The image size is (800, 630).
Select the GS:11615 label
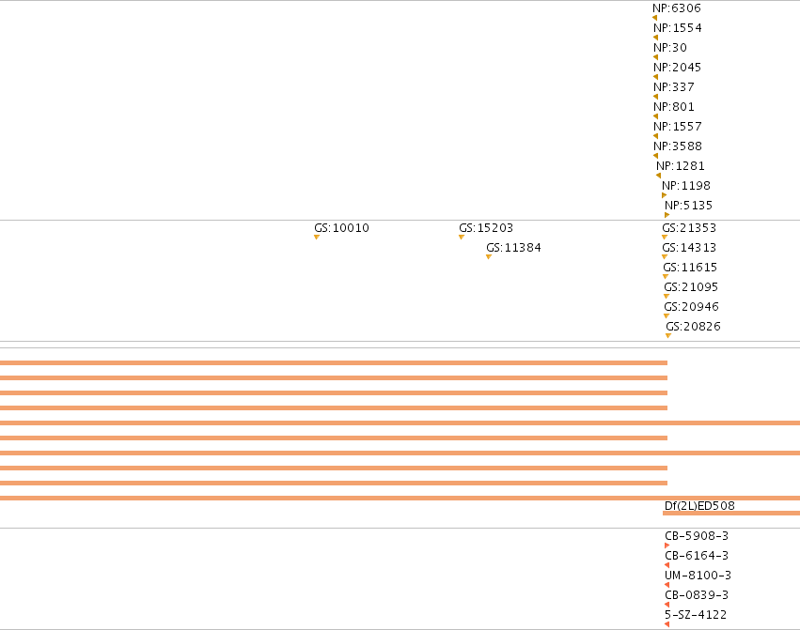[x=690, y=267]
